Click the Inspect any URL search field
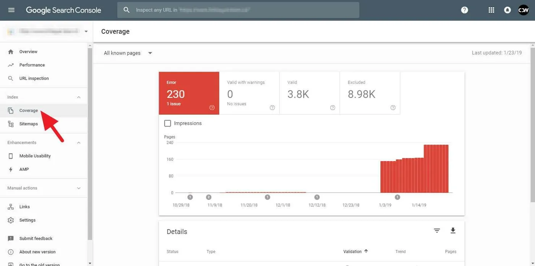Viewport: 535px width, 266px height. point(238,10)
